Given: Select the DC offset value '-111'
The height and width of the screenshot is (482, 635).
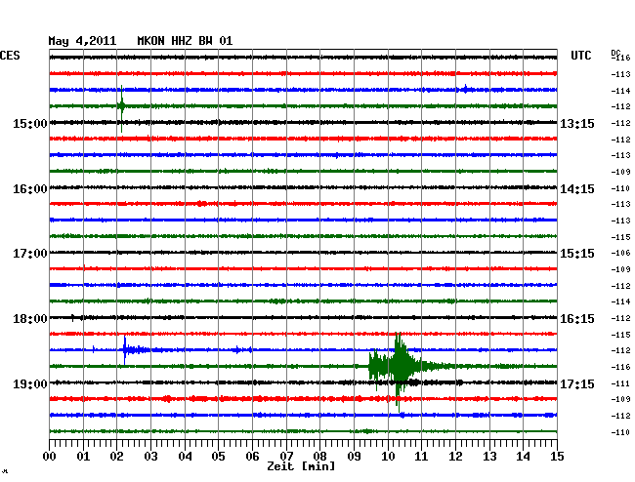Looking at the screenshot, I should click(x=620, y=383).
